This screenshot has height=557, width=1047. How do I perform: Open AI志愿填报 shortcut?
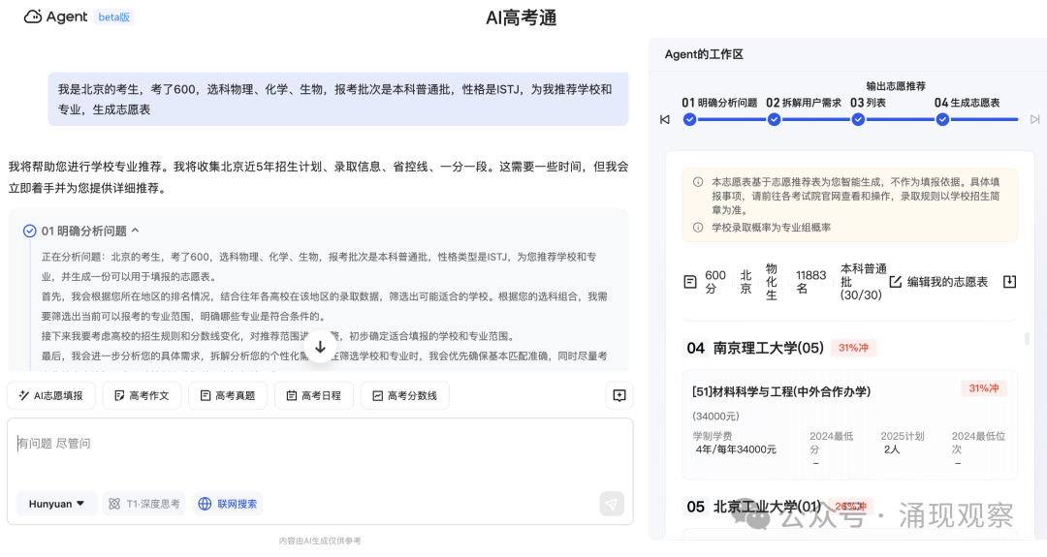pos(51,395)
